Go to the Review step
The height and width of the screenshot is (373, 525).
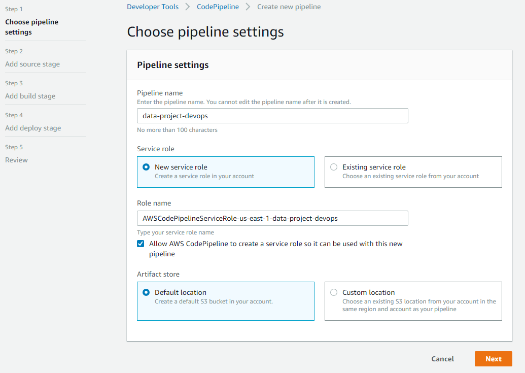tap(16, 160)
